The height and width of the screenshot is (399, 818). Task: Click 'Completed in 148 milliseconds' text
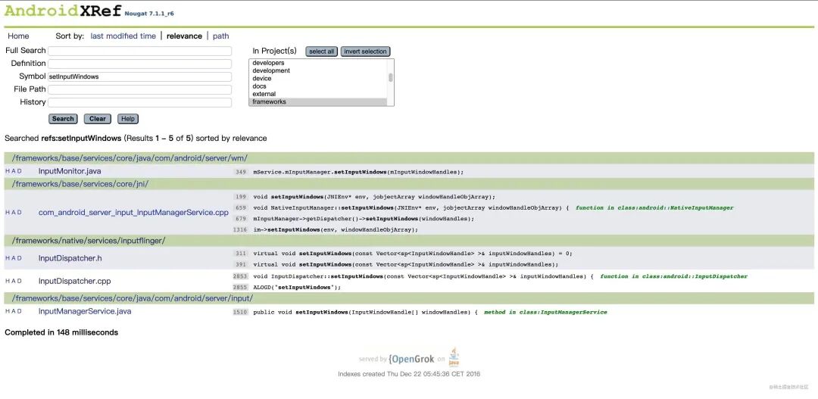click(61, 332)
